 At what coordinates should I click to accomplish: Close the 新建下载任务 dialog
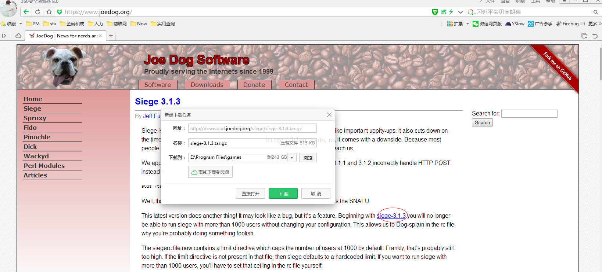pyautogui.click(x=329, y=115)
